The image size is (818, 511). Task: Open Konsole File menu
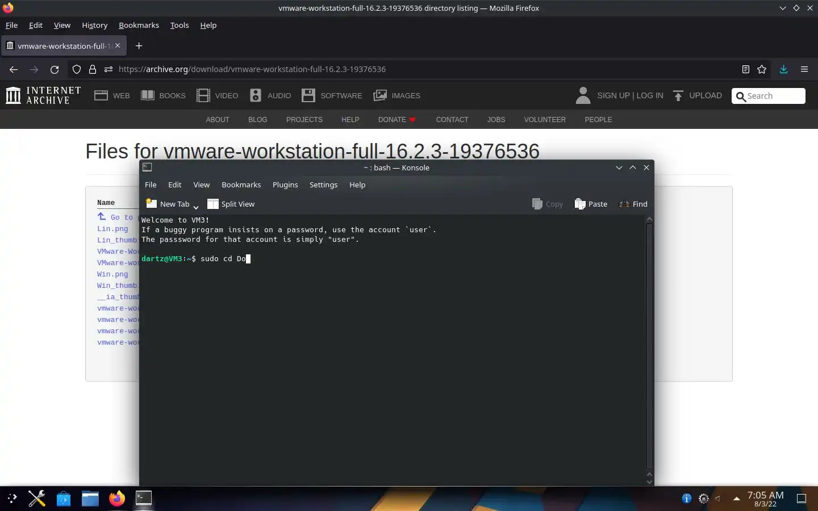tap(151, 185)
